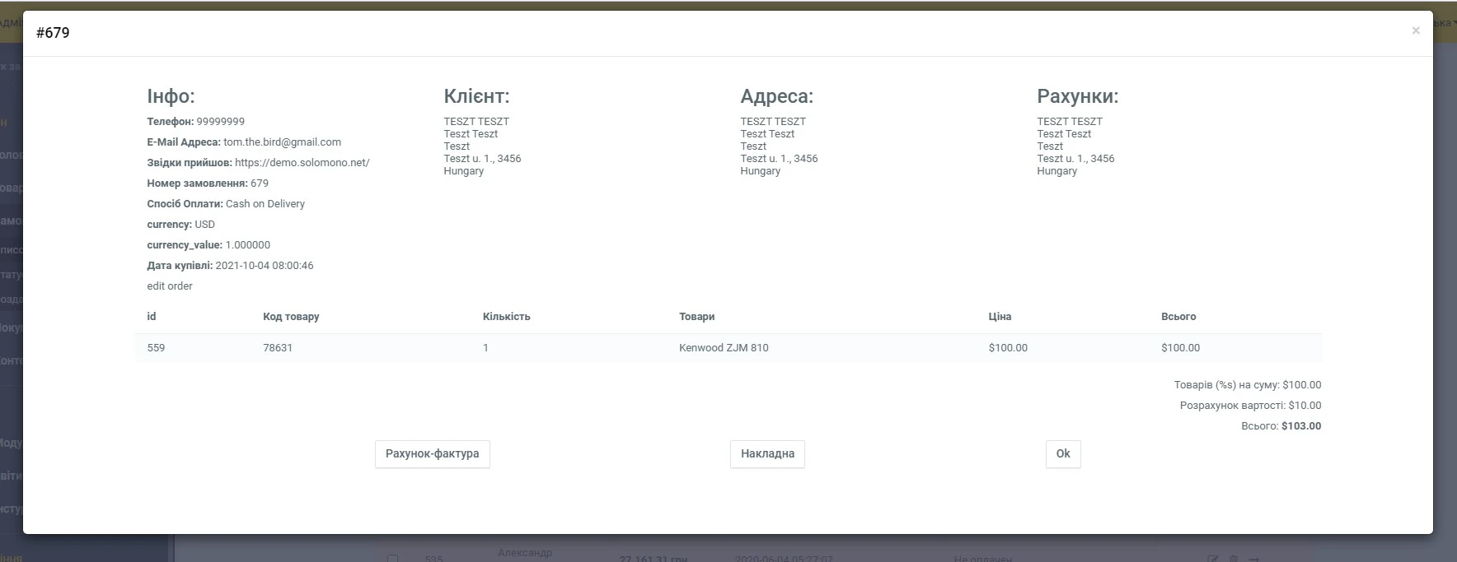Close the order #679 dialog
The width and height of the screenshot is (1457, 562).
tap(1415, 31)
